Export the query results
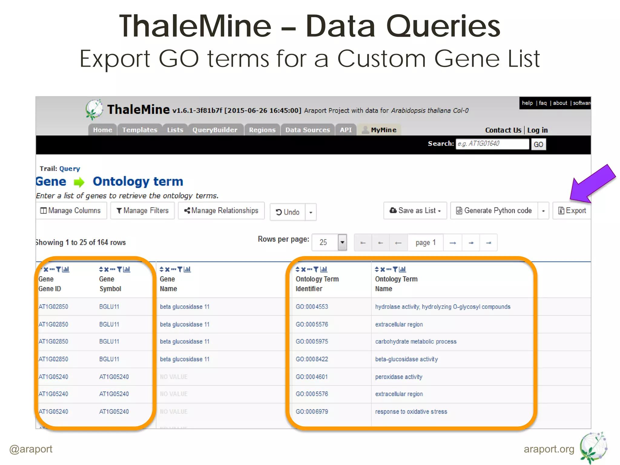The image size is (620, 465). click(572, 211)
